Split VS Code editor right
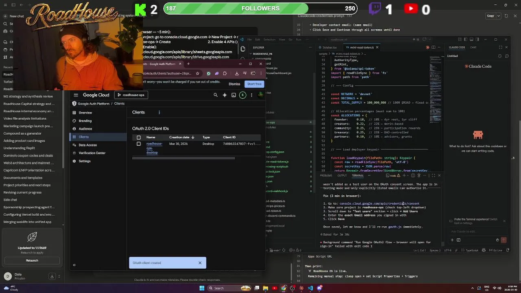 [433, 47]
